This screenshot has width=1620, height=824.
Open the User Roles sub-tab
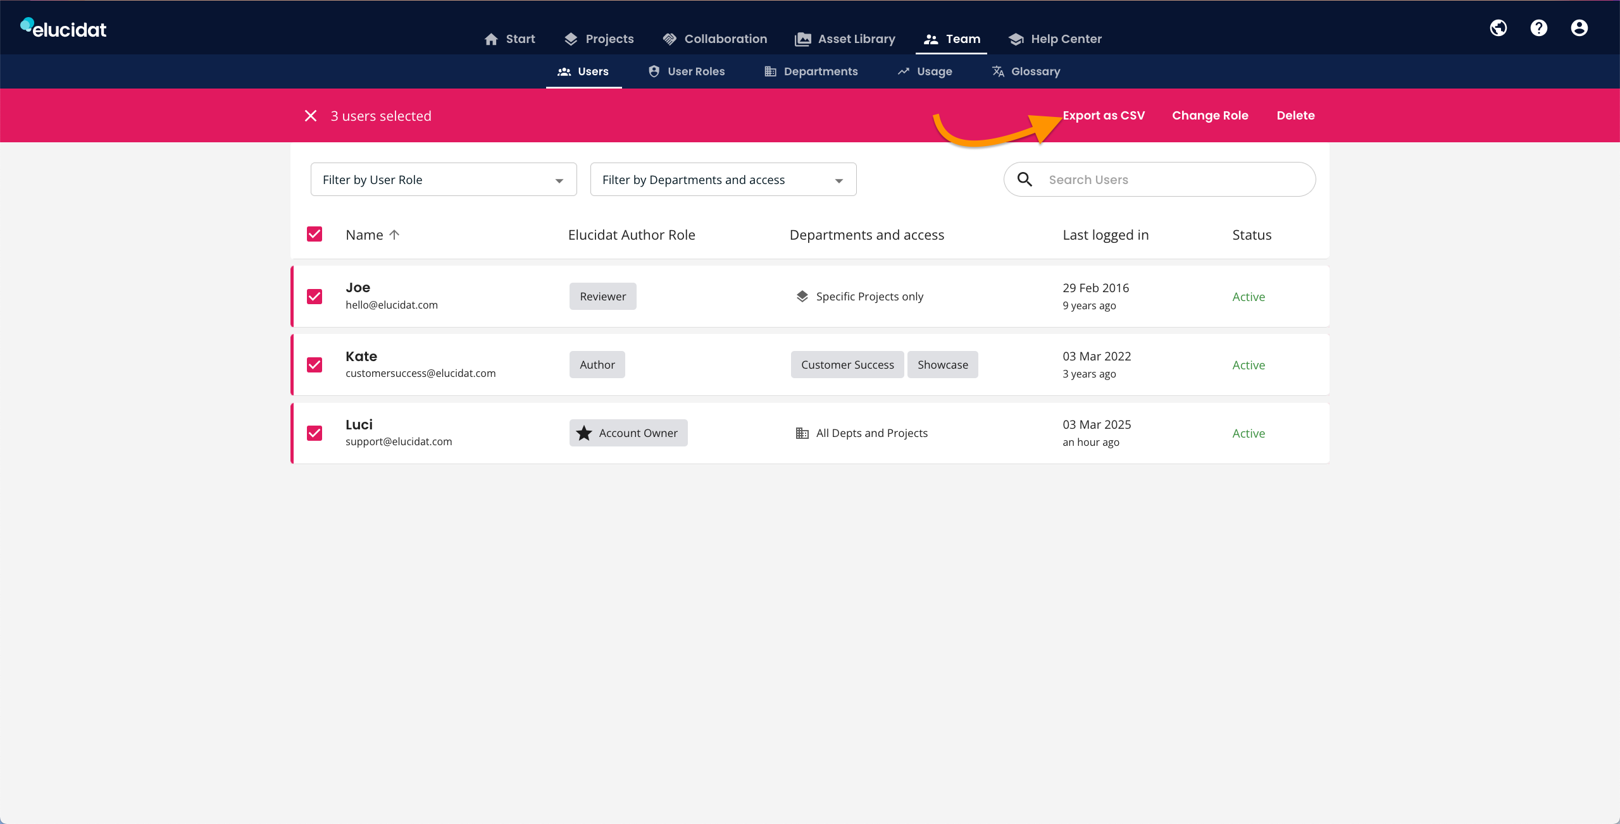687,71
